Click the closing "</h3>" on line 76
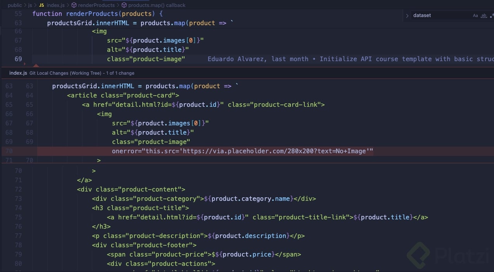The image size is (494, 272). 101,226
